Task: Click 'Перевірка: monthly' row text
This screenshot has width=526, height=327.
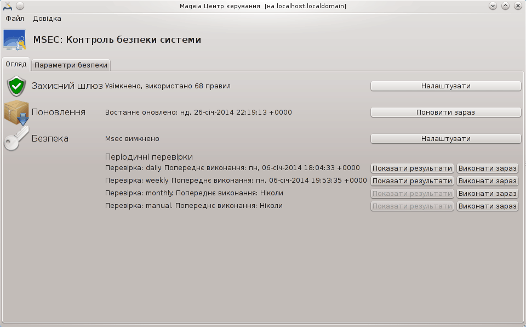Action: (194, 193)
